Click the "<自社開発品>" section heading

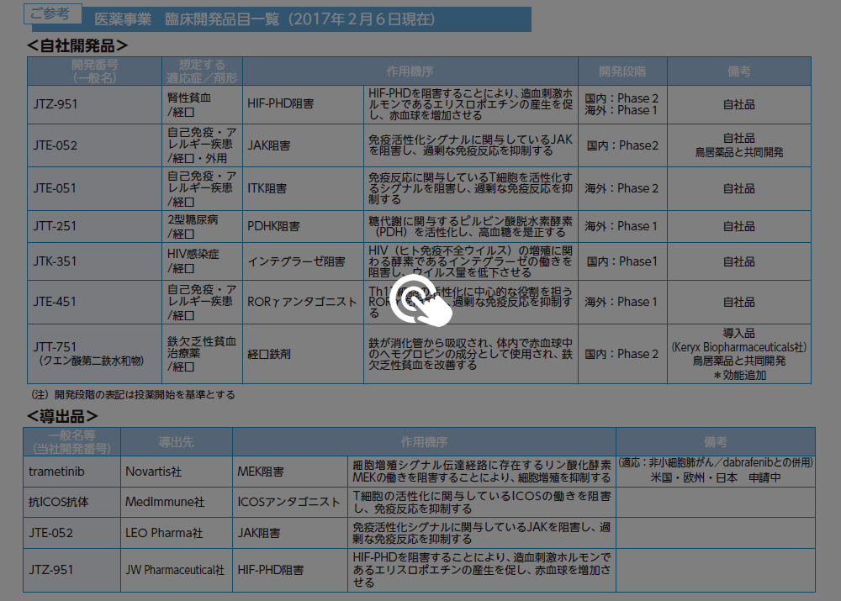point(77,45)
